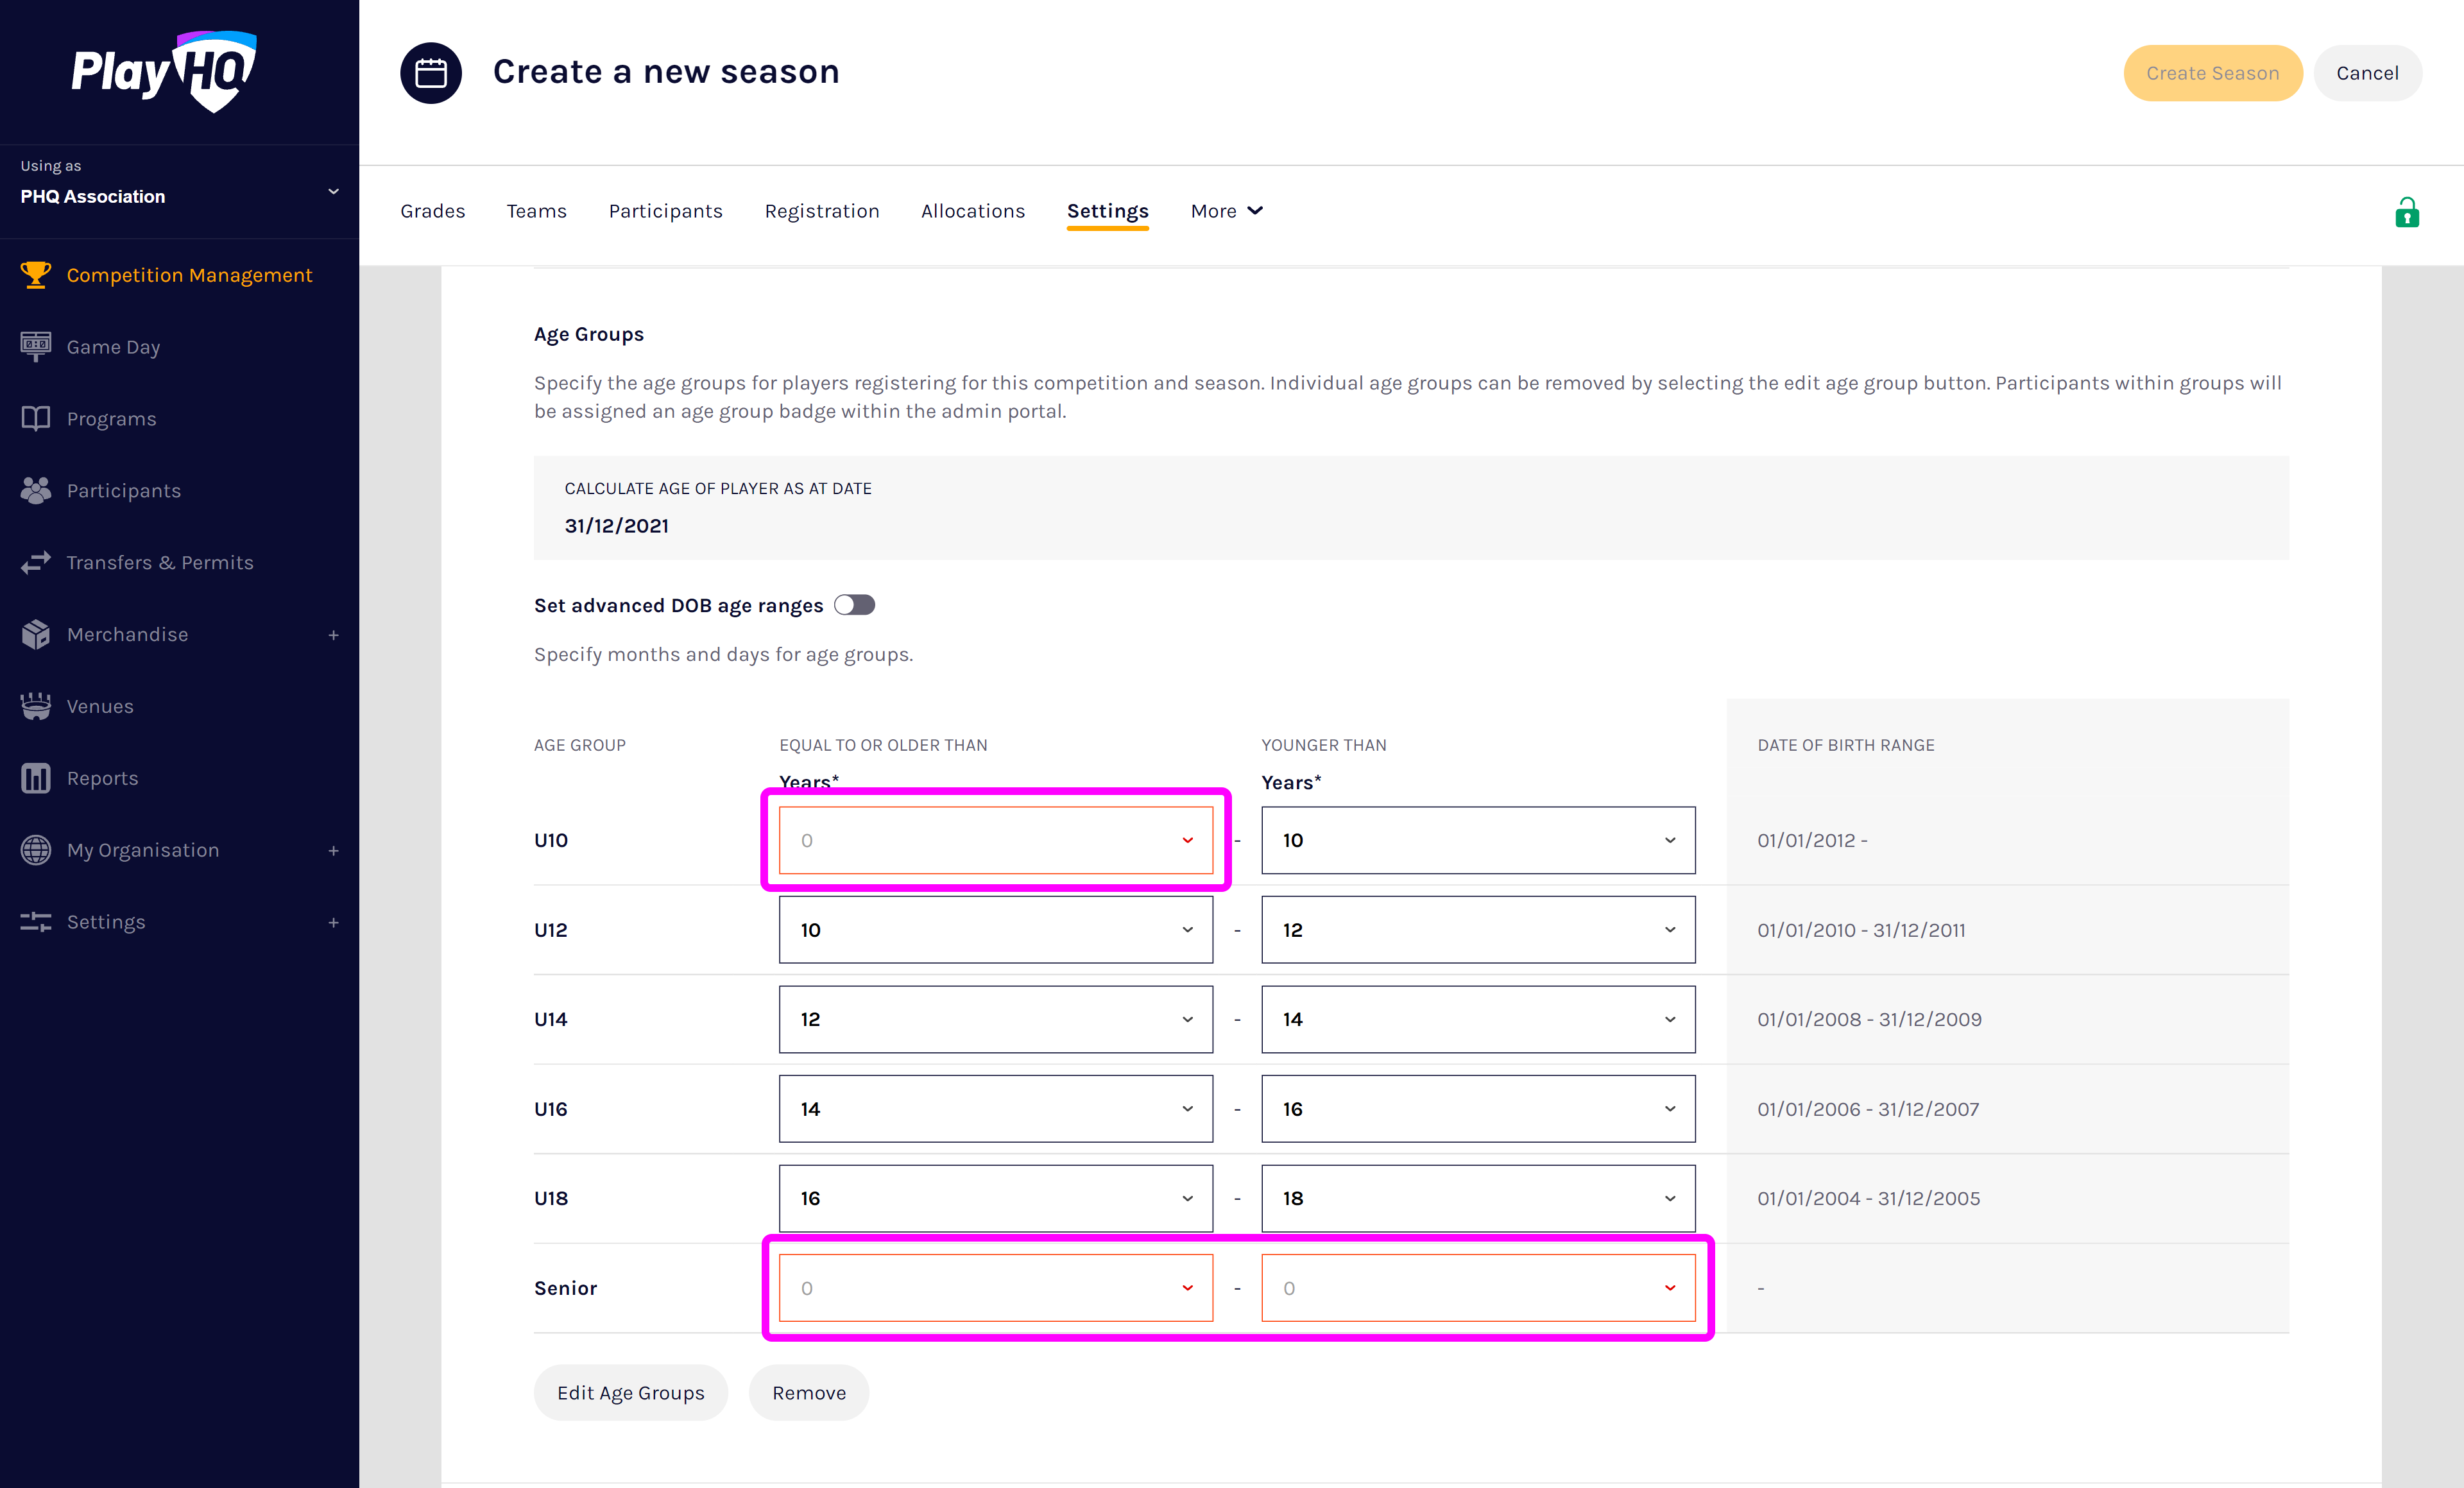The image size is (2464, 1488).
Task: Switch organisation using PHQ Association selector
Action: point(180,190)
